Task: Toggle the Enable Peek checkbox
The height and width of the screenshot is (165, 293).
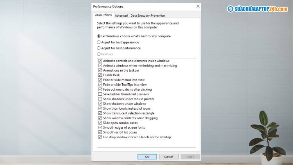Action: (x=100, y=75)
